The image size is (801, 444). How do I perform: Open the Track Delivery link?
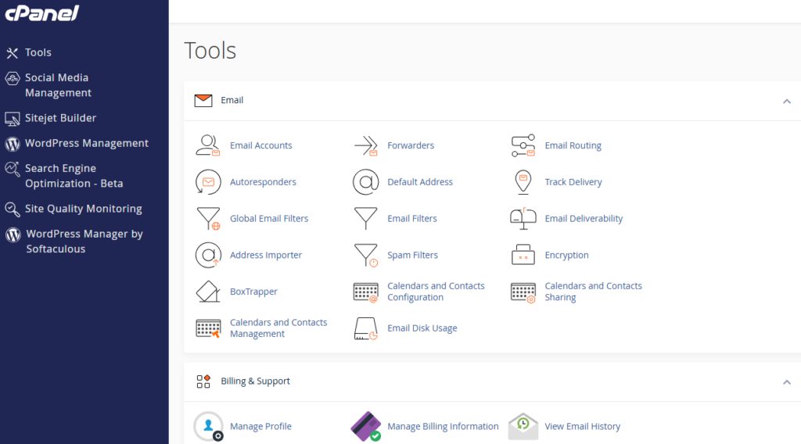click(x=573, y=182)
